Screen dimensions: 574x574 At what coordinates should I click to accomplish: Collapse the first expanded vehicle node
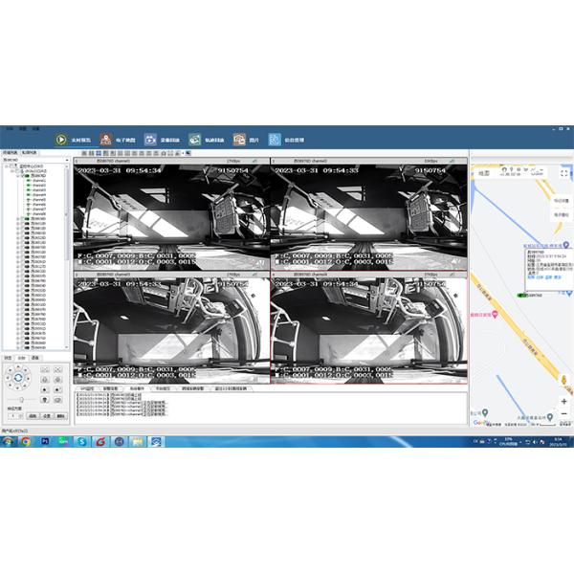[19, 176]
